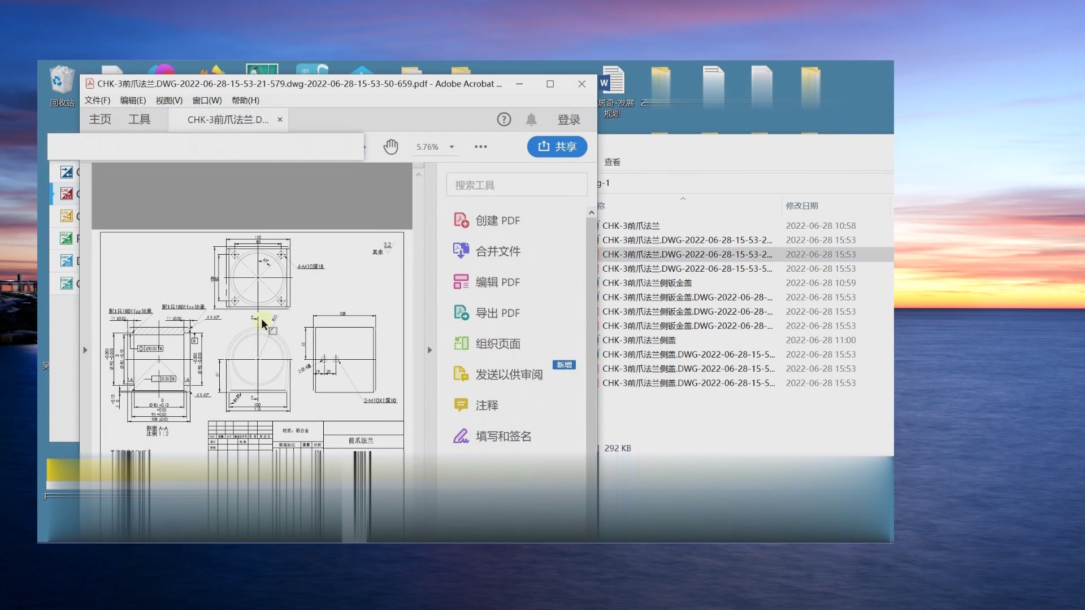Click the notification bell icon

(531, 119)
